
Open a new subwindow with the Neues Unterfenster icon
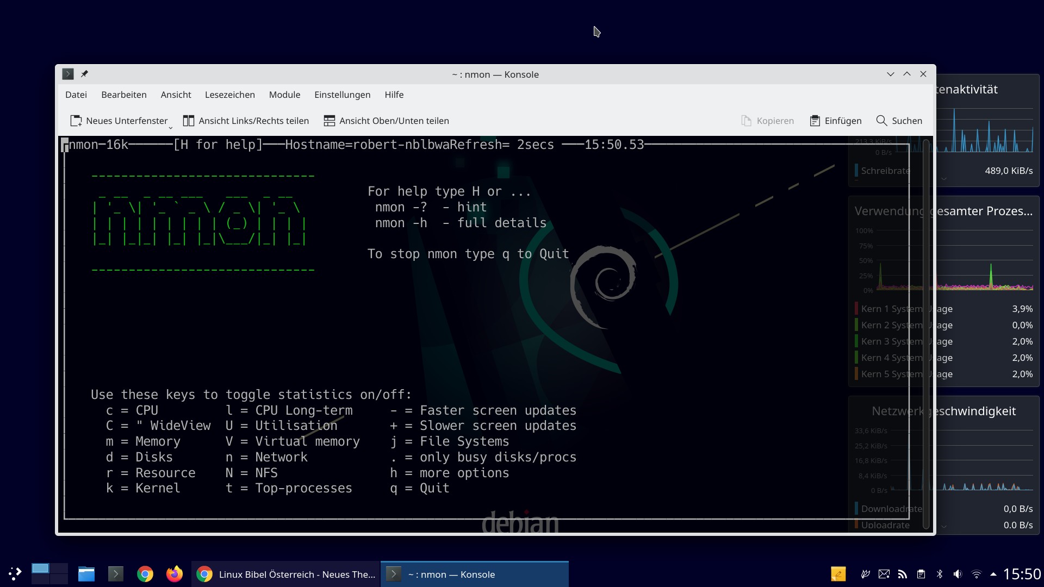(x=76, y=121)
